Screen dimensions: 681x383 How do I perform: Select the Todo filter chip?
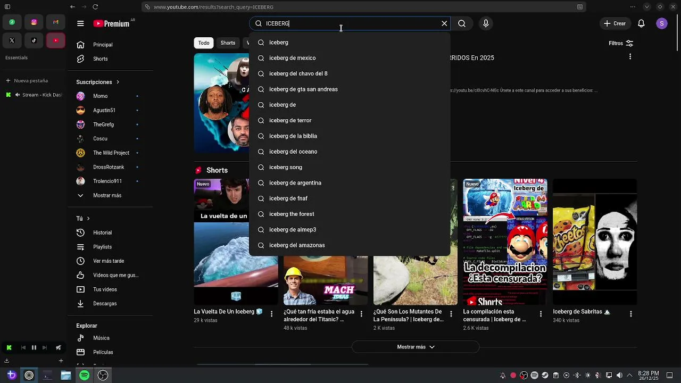[204, 43]
